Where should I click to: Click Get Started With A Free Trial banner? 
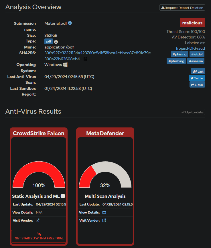(x=39, y=236)
